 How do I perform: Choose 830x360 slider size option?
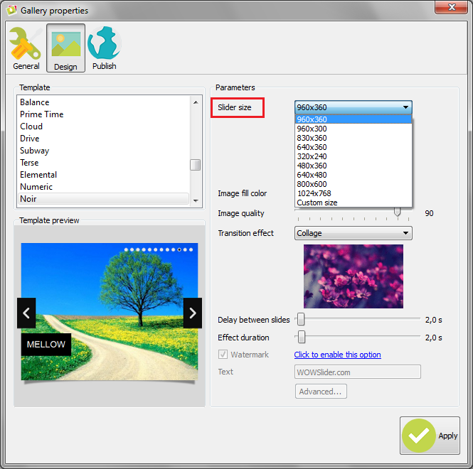point(353,138)
